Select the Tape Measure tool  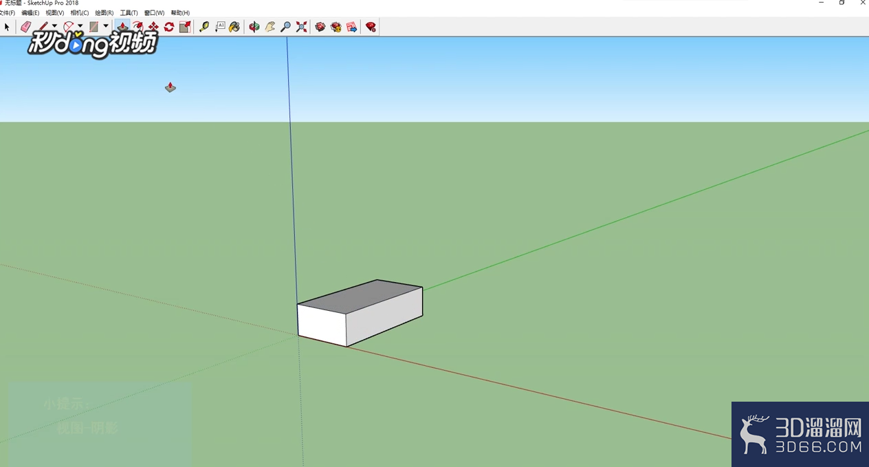[204, 27]
